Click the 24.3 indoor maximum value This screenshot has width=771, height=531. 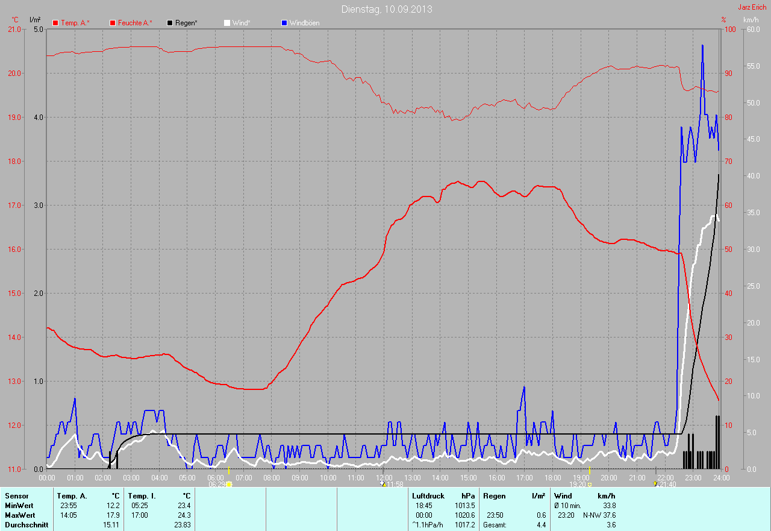click(x=184, y=515)
